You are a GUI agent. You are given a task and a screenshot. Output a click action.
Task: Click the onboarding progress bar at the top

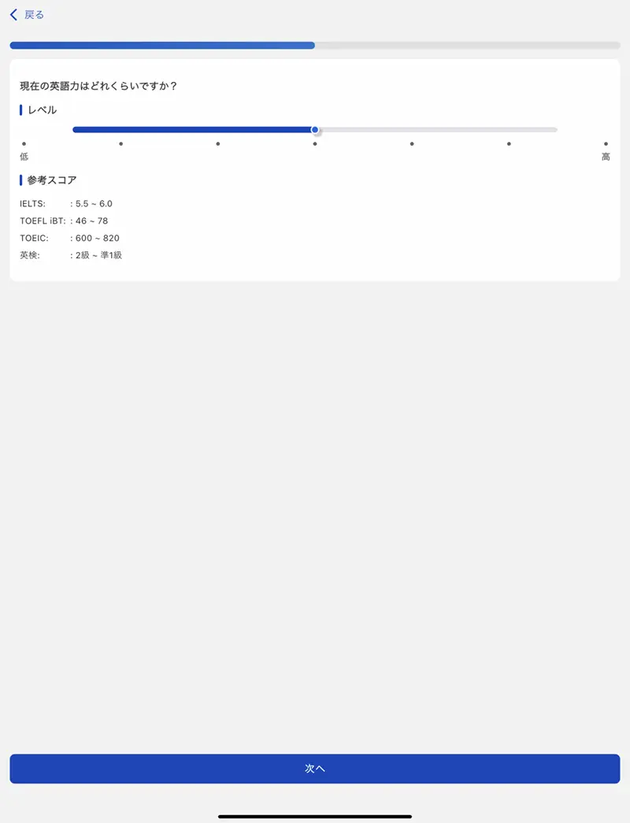pos(315,46)
